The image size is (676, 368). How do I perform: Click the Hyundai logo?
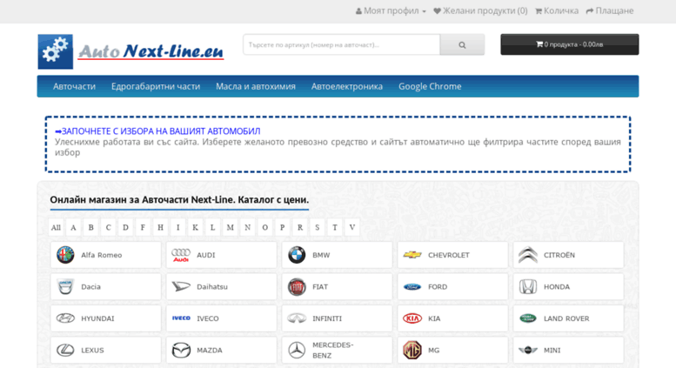[x=65, y=318]
